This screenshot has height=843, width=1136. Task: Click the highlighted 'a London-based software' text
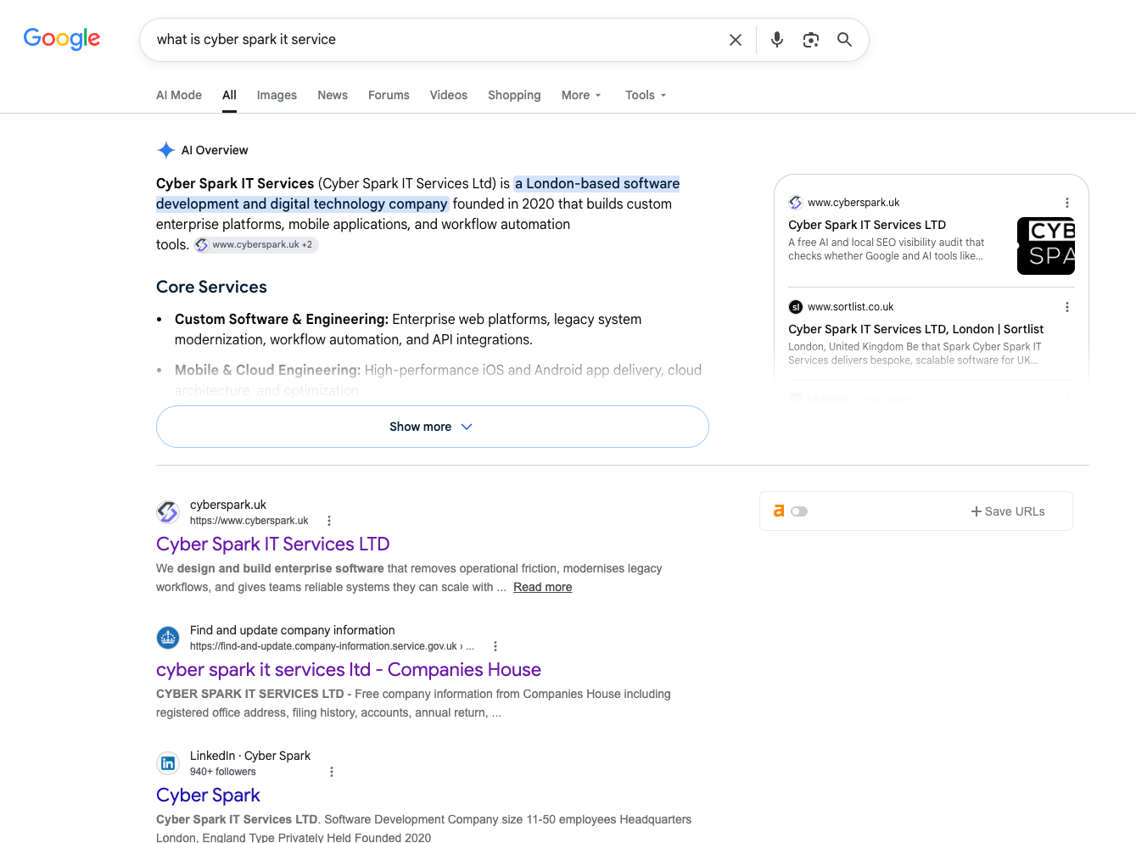[x=597, y=183]
